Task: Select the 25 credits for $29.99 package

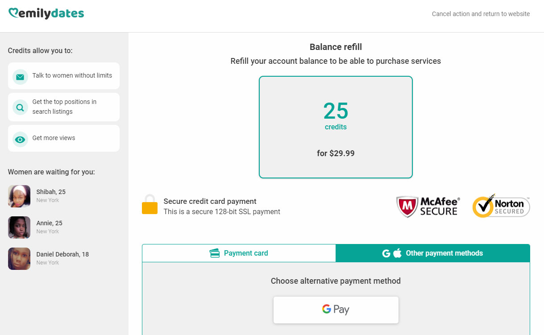Action: coord(336,127)
